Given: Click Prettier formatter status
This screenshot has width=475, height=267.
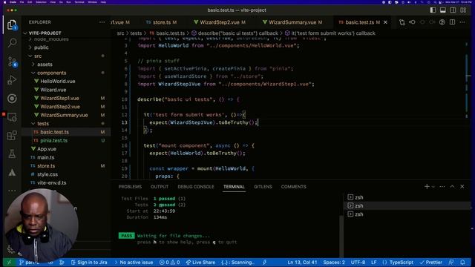Looking at the screenshot, I should click(430, 262).
